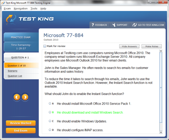Click the Make Notes button

coord(152,46)
